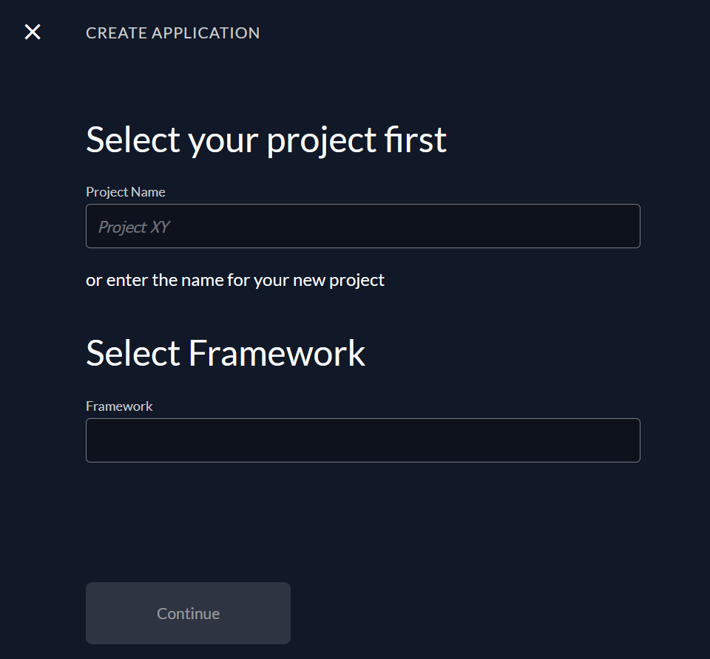Click into the Project Name field

pos(362,226)
